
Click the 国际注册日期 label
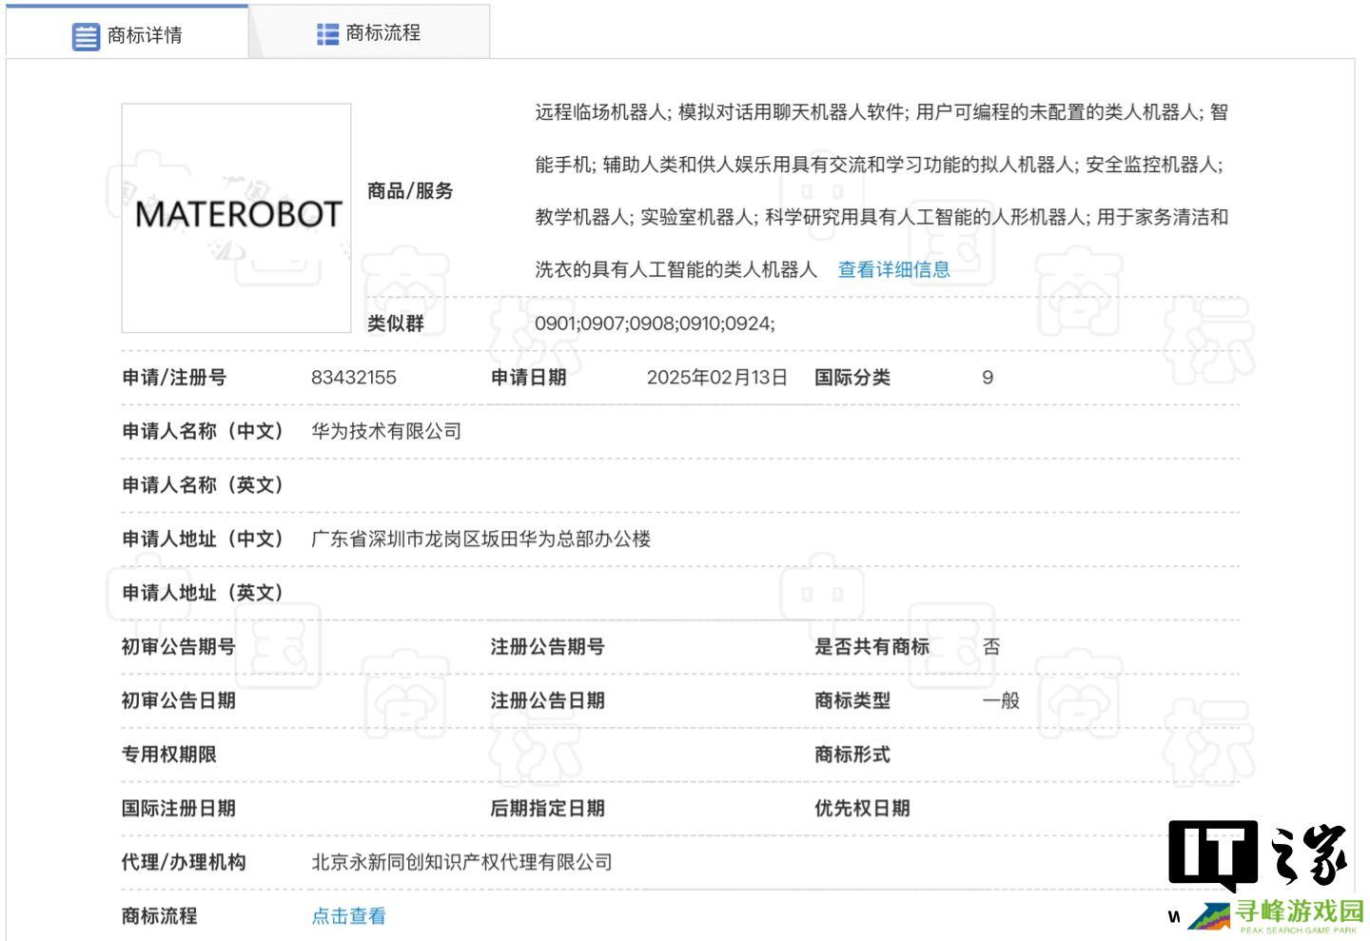point(178,808)
